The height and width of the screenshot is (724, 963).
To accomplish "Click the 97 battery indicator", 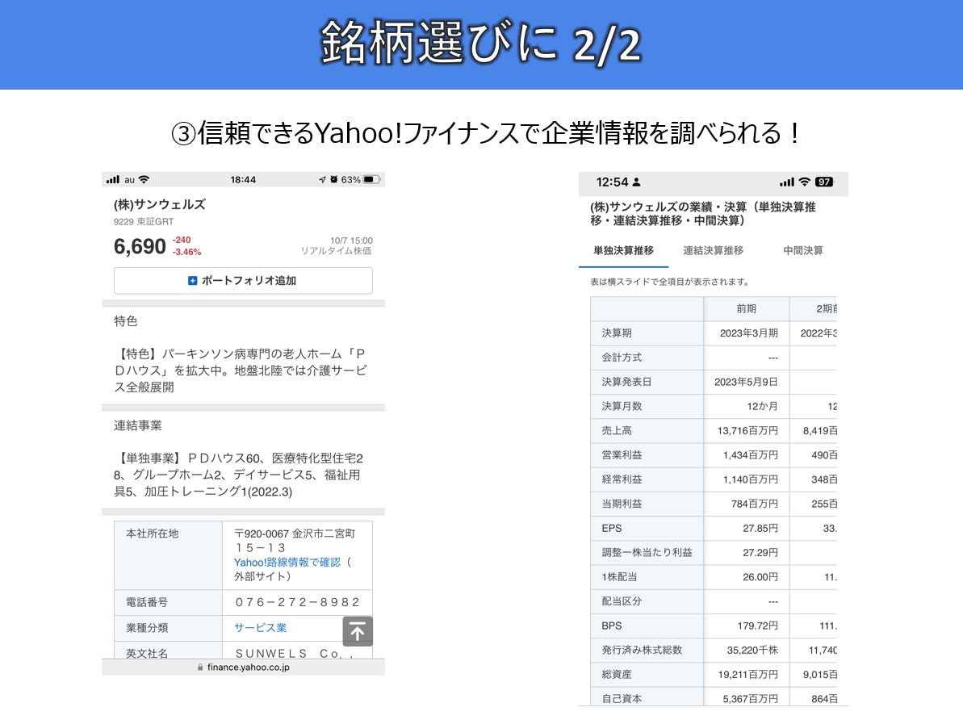I will (x=824, y=182).
